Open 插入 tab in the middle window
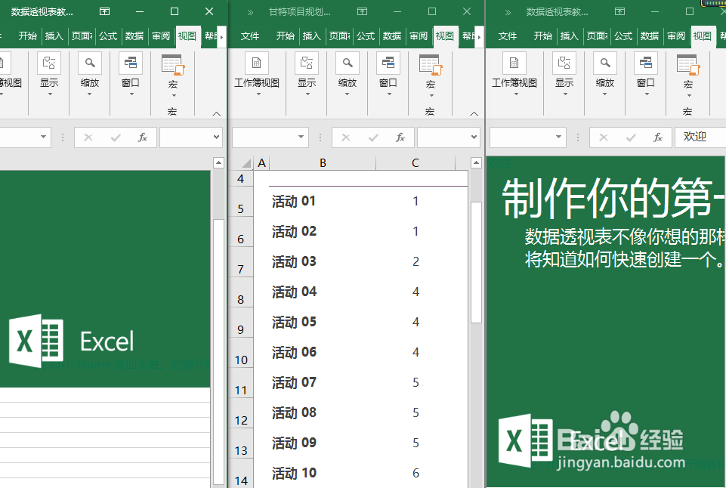726x488 pixels. pyautogui.click(x=311, y=36)
